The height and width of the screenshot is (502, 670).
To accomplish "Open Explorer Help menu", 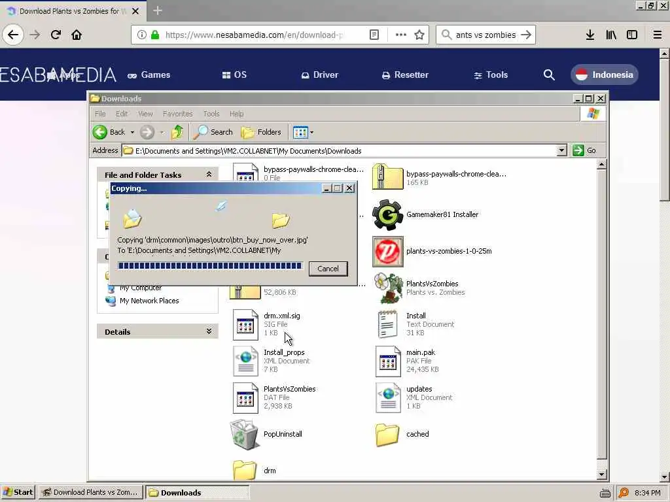I will point(236,114).
